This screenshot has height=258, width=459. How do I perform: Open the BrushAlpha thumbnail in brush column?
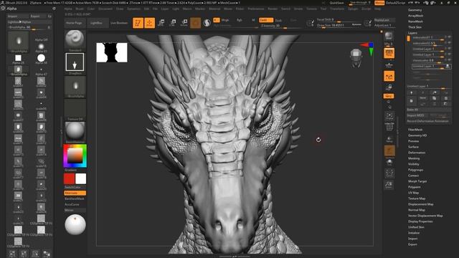tap(75, 87)
